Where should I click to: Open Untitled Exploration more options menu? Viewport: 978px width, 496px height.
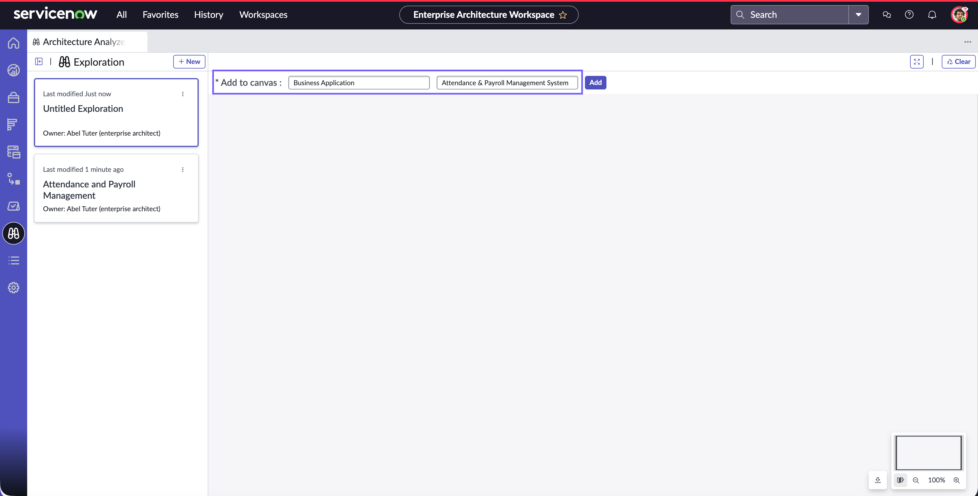(183, 94)
